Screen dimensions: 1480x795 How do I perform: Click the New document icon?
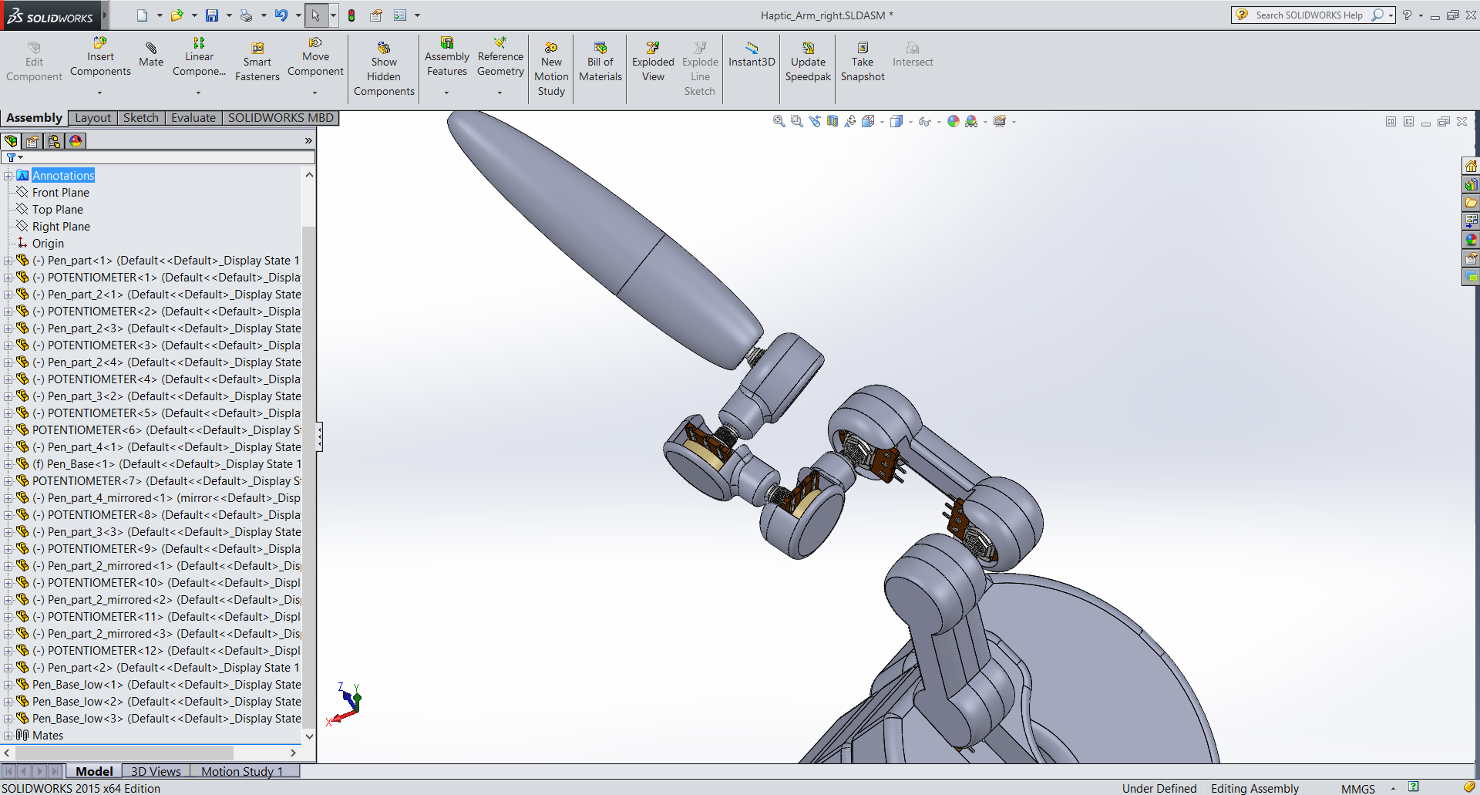pyautogui.click(x=142, y=15)
